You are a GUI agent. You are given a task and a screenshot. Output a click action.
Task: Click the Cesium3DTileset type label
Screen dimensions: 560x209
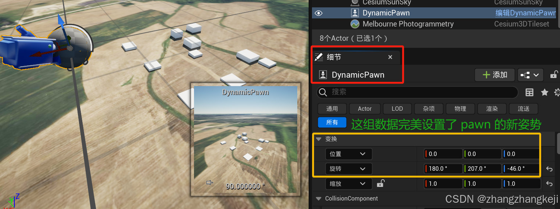point(522,24)
